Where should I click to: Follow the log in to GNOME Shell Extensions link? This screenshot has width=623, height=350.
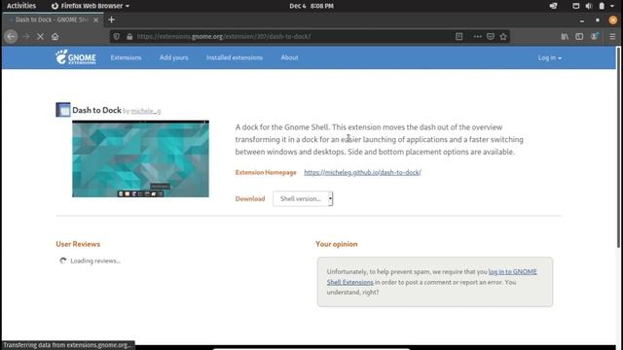click(432, 276)
